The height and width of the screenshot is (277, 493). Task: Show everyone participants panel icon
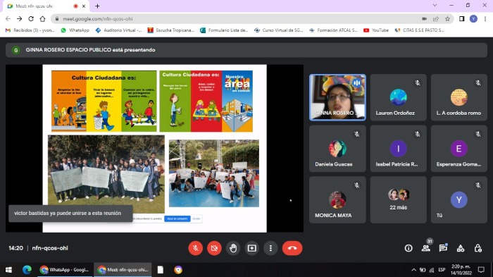(426, 248)
